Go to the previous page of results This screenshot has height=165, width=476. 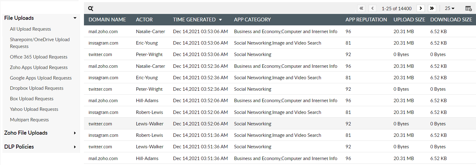click(x=372, y=8)
